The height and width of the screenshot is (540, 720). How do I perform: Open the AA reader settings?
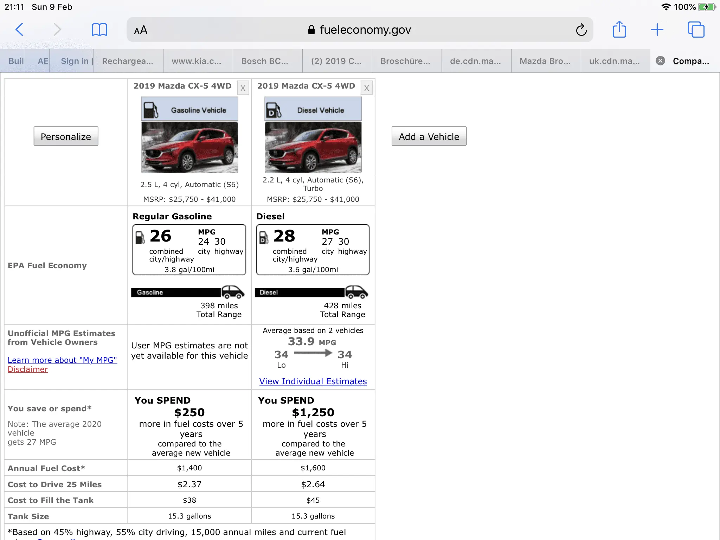coord(141,30)
